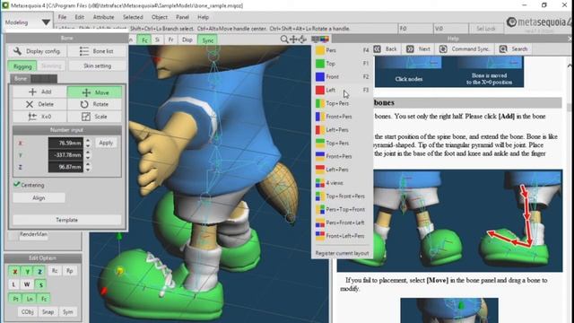The image size is (574, 323).
Task: Open Skin setting
Action: click(x=97, y=65)
